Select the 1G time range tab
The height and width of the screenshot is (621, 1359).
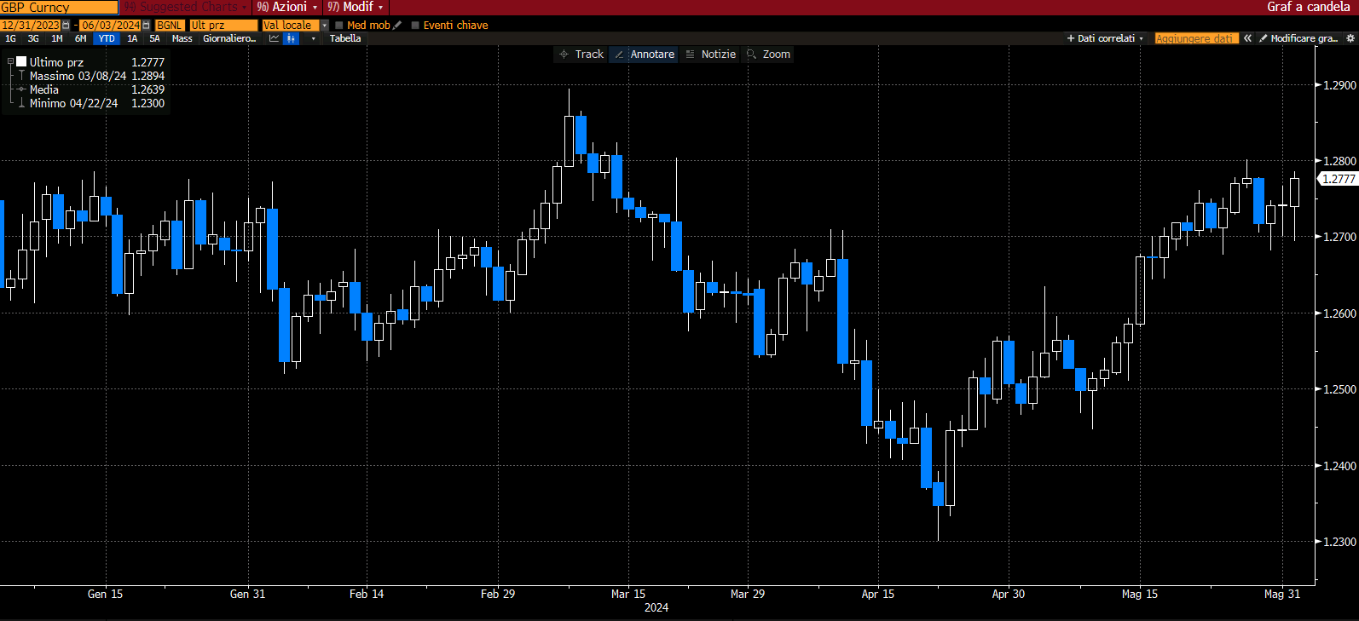(11, 38)
